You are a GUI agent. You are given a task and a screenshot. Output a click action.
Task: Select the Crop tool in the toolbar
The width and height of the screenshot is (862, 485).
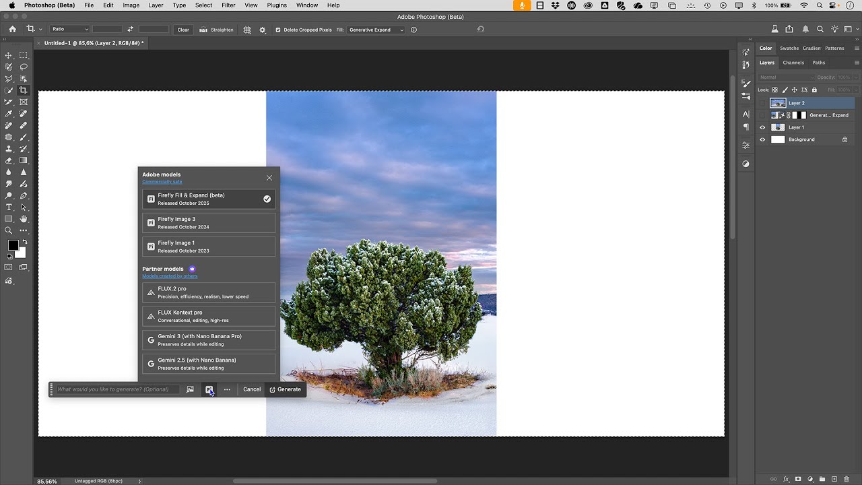(x=24, y=90)
